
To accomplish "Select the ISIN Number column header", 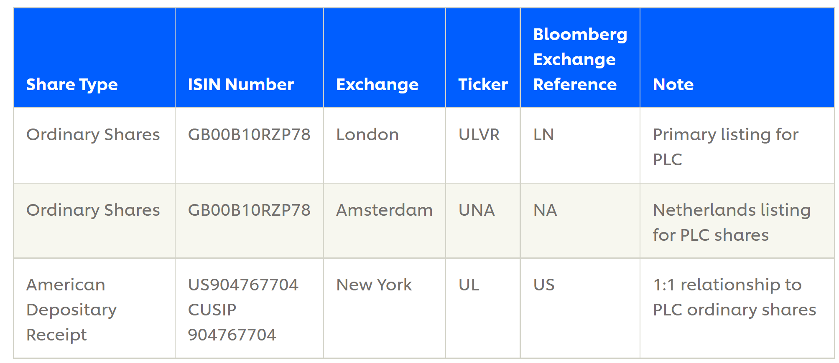I will (x=241, y=85).
